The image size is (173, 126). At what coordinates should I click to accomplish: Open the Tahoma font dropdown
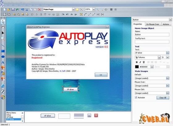159,57
